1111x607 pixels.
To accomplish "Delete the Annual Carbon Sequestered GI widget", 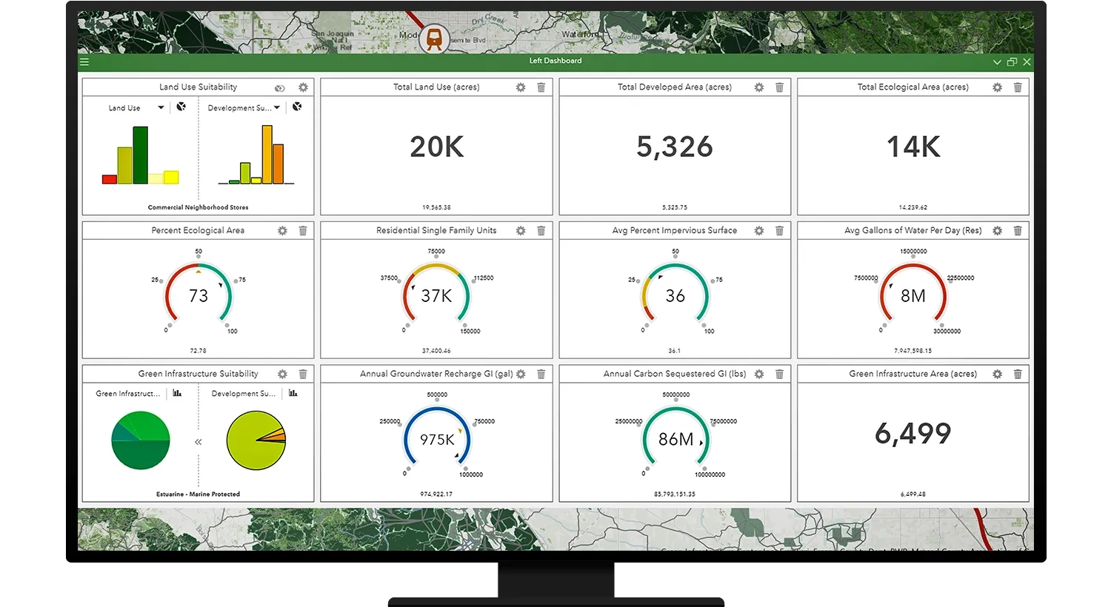I will coord(779,375).
